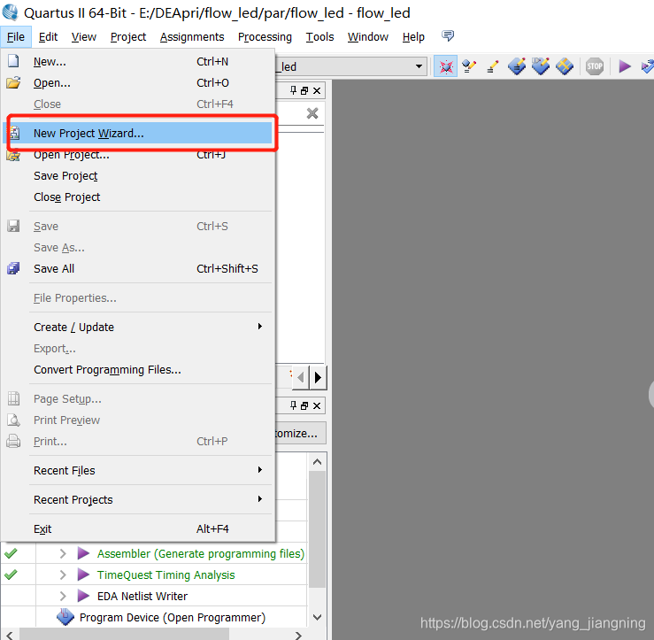Click the checkmark chip toolbar icon

pyautogui.click(x=541, y=66)
